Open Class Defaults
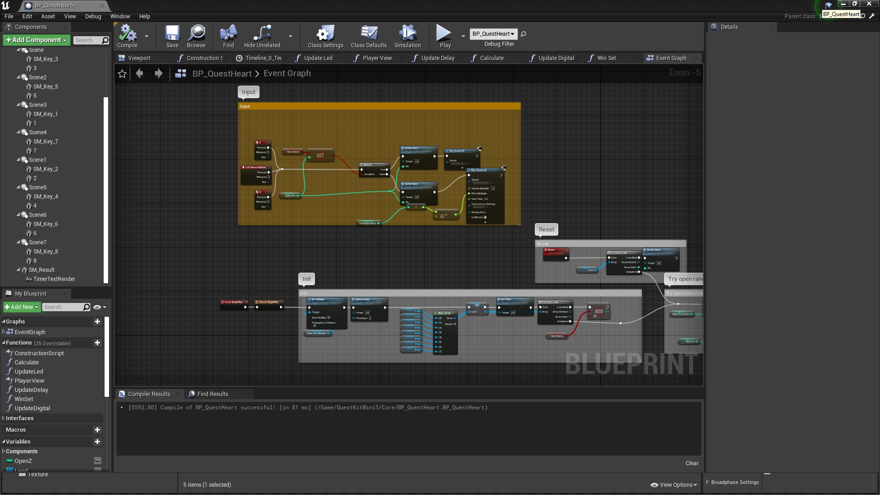Screen dimensions: 880x495 [368, 36]
